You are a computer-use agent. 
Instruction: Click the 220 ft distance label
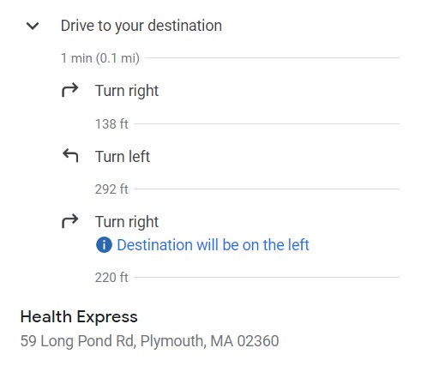tap(111, 278)
